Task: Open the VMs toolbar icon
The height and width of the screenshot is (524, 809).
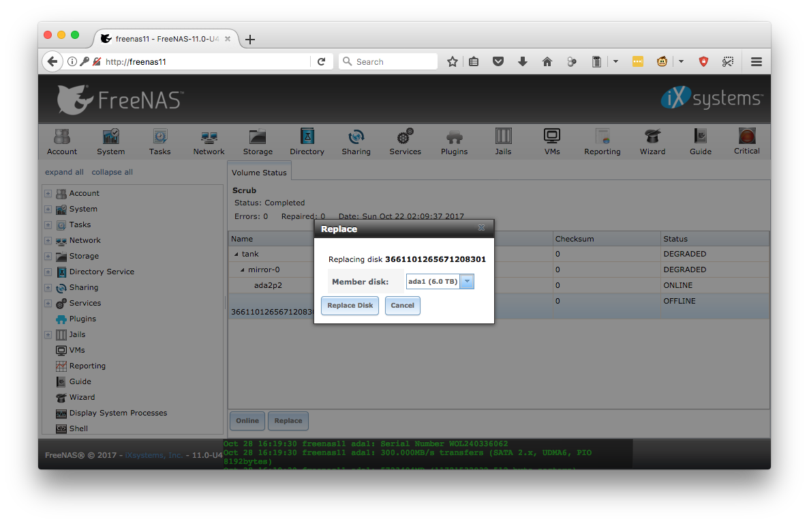Action: pyautogui.click(x=552, y=141)
